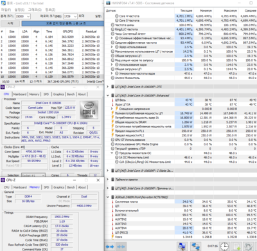
Task: Reset the sensor timer with the clock icon
Action: pos(224,246)
